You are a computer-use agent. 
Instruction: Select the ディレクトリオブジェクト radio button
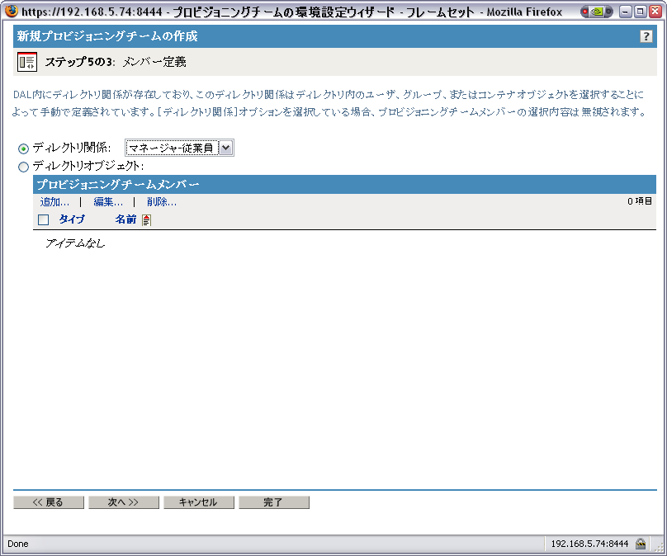tap(23, 167)
